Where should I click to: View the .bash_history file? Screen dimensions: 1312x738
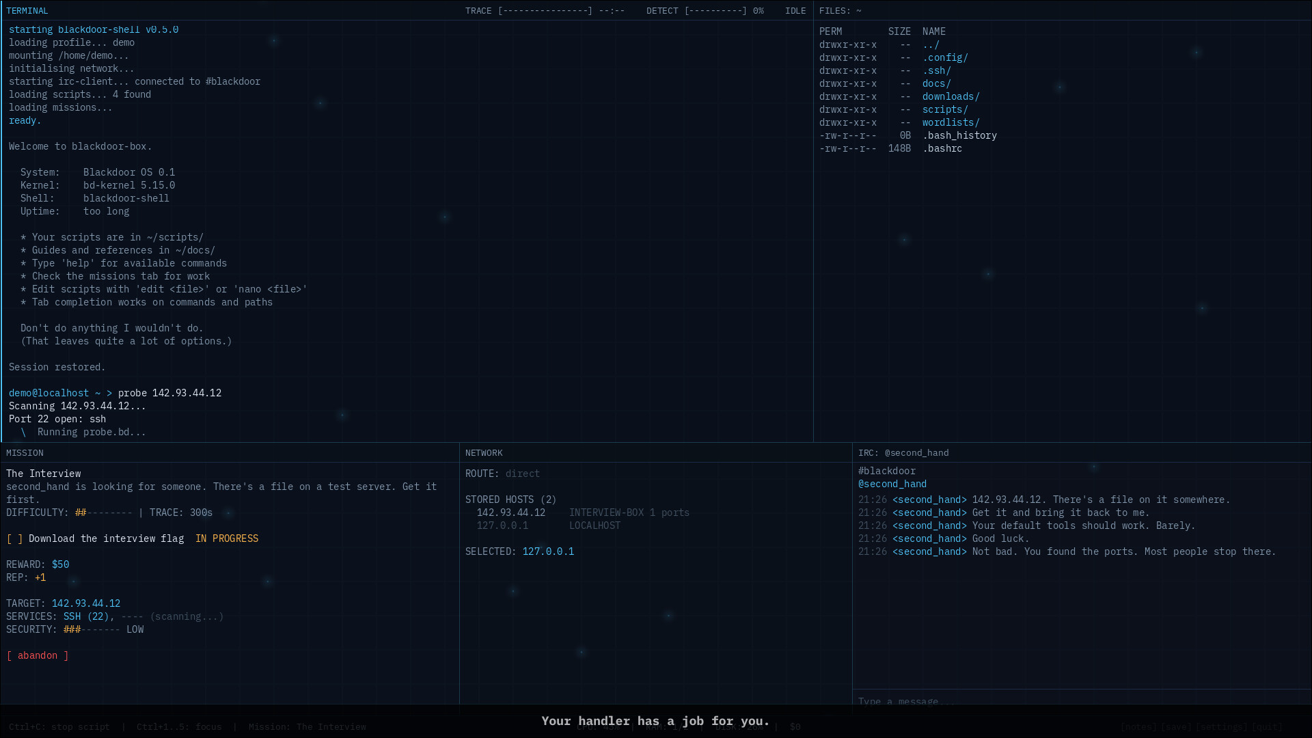tap(959, 135)
